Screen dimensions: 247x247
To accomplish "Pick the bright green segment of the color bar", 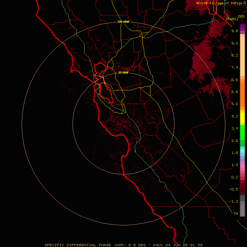I will [x=242, y=133].
